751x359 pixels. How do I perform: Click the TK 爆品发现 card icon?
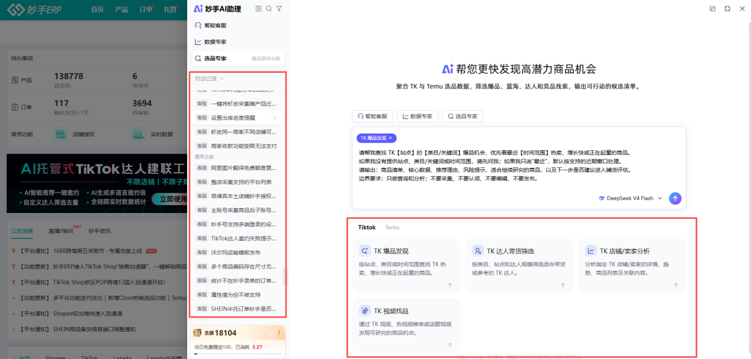(365, 251)
